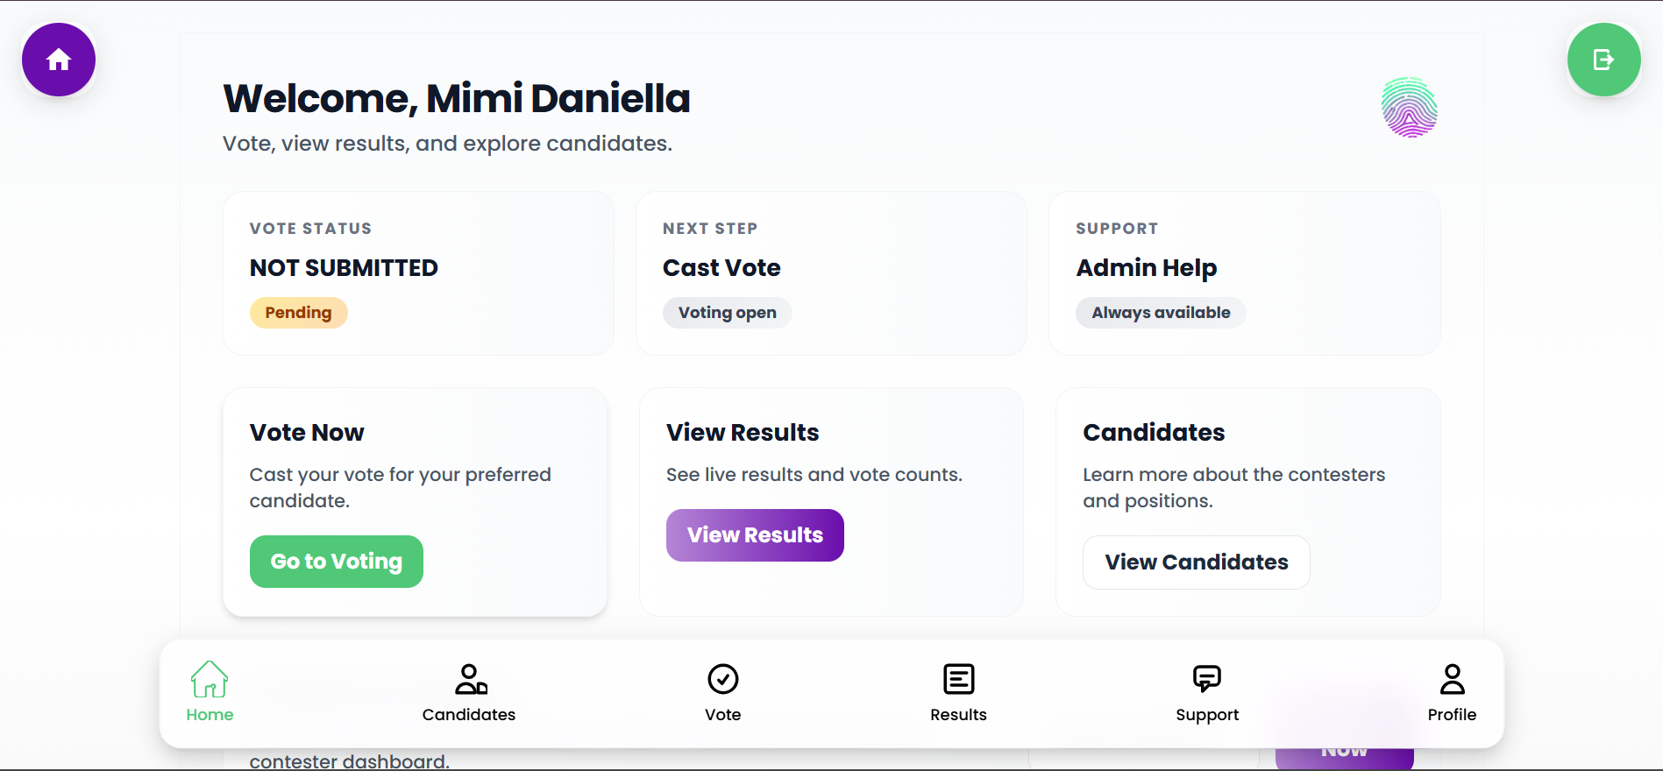Open the Profile person icon
The width and height of the screenshot is (1663, 771).
(1452, 679)
